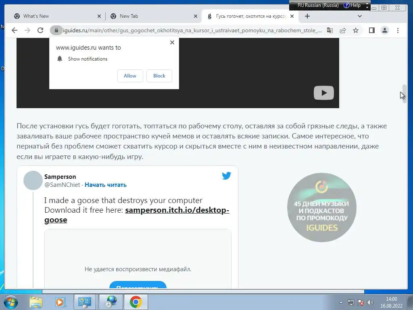Viewport: 413px width, 310px height.
Task: Close the What's New tab
Action: (99, 16)
